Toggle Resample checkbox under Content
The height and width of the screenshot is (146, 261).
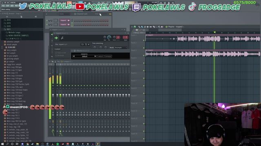tap(56, 56)
